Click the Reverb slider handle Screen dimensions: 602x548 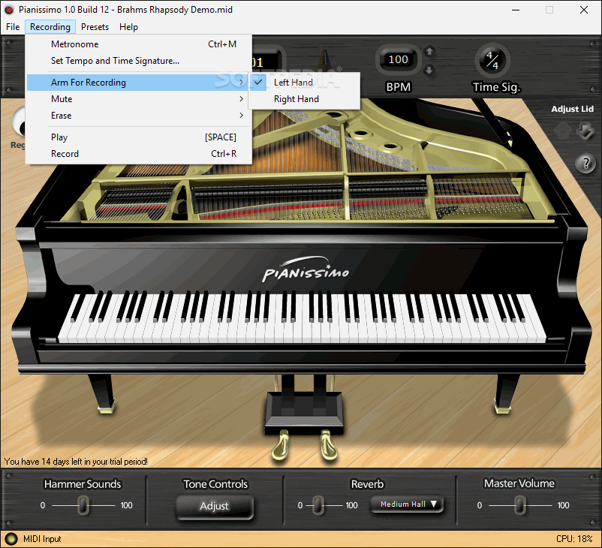point(318,505)
